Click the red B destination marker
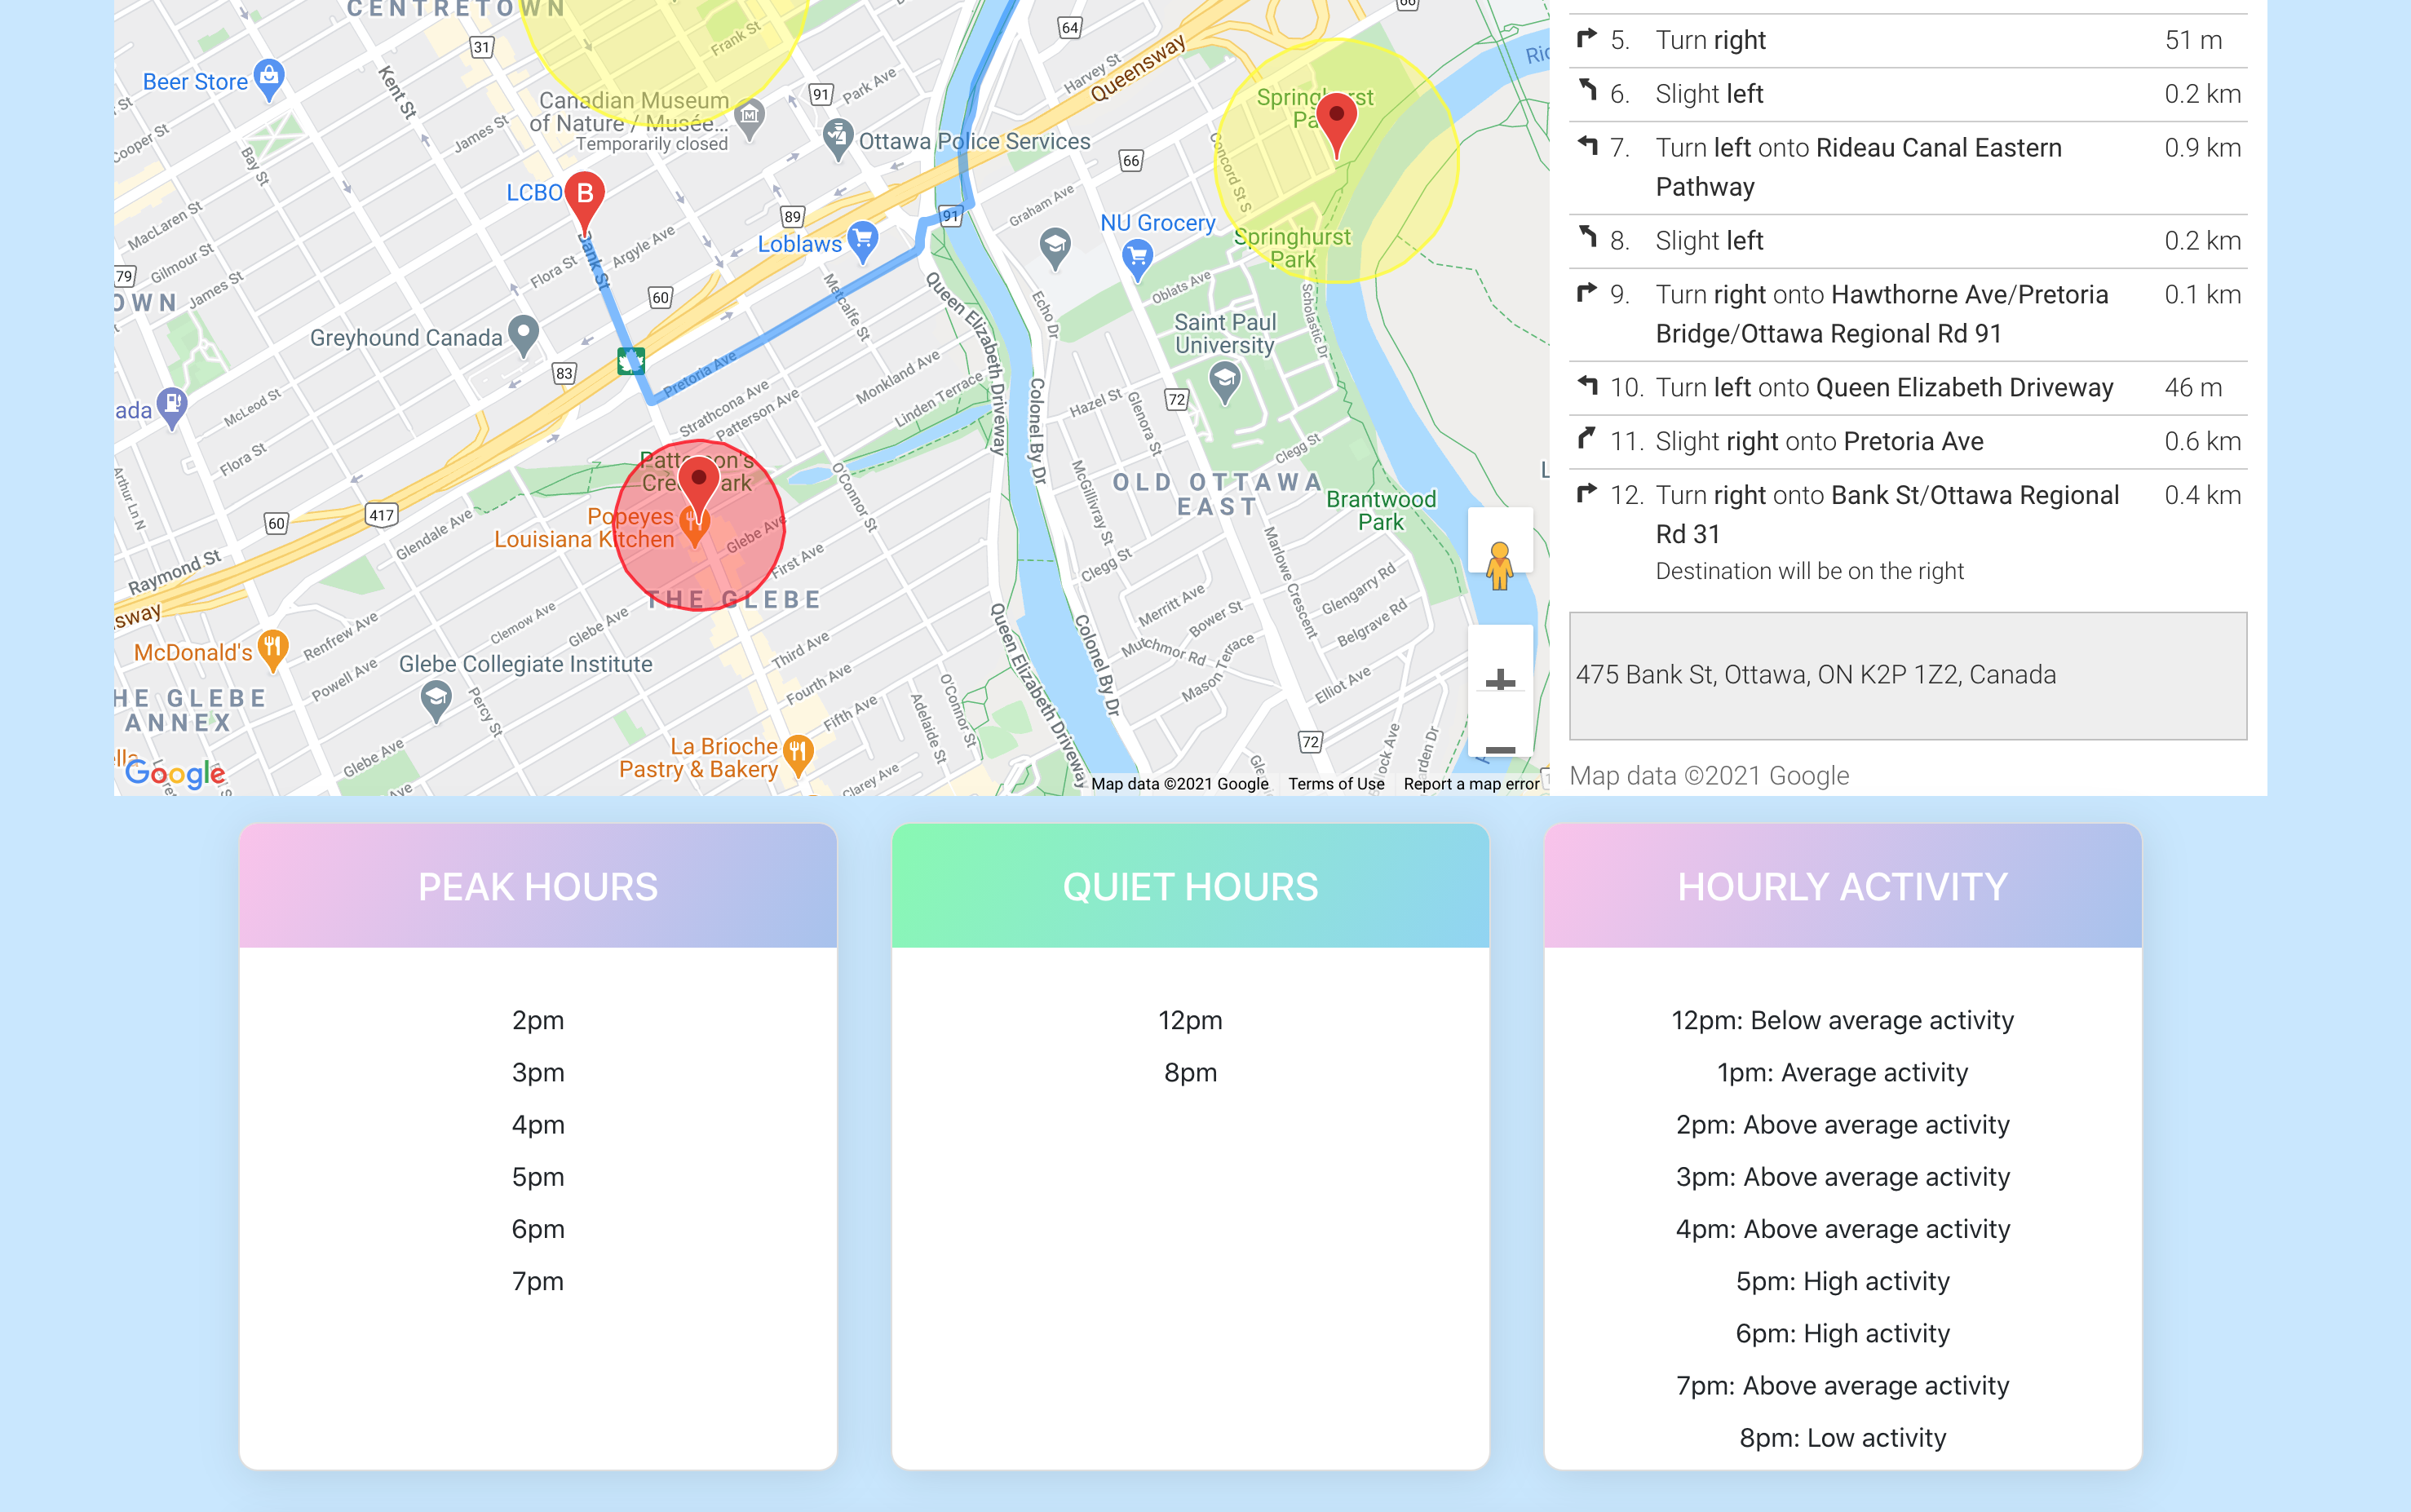The image size is (2411, 1512). (x=585, y=194)
